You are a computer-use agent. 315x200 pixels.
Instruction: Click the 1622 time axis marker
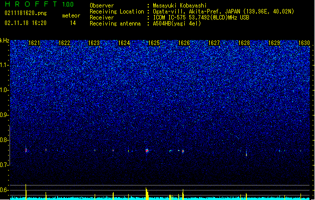click(64, 43)
